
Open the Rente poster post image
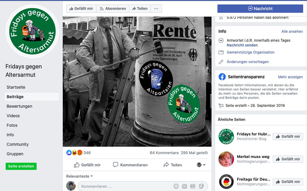(x=137, y=81)
